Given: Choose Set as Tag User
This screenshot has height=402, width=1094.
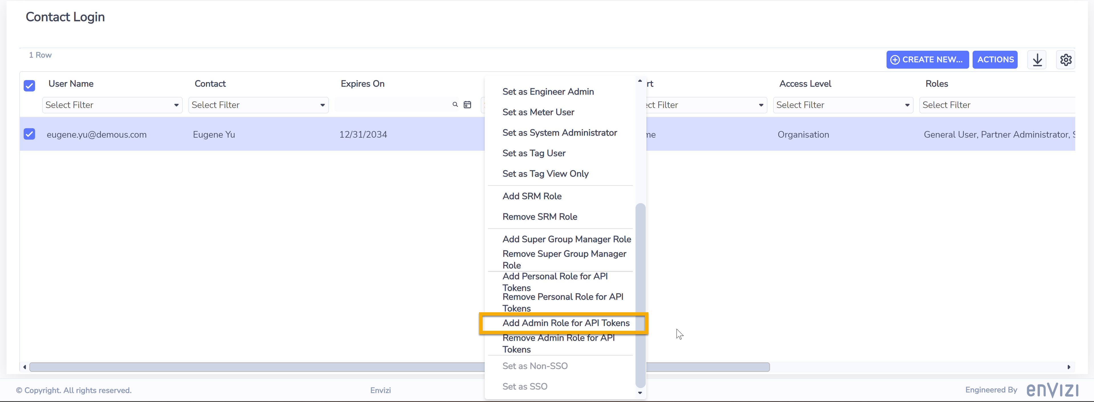Looking at the screenshot, I should tap(534, 153).
